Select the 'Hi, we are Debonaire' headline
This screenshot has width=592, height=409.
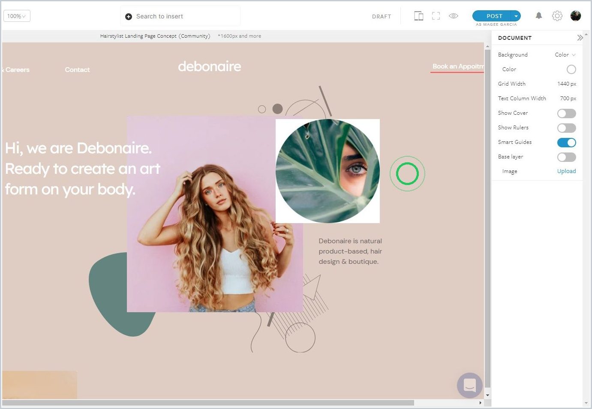pos(83,169)
